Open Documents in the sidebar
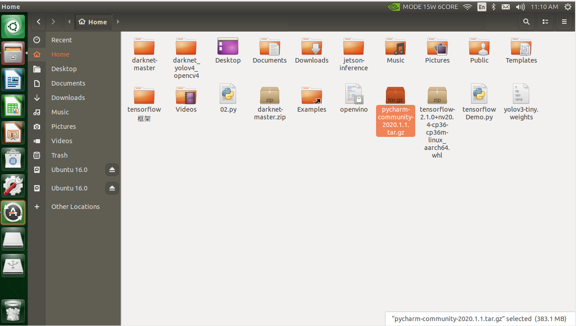 (74, 83)
